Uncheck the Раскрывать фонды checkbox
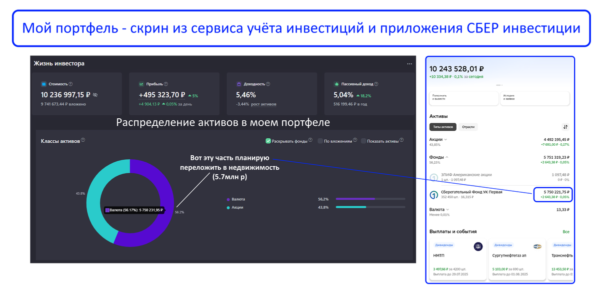 coord(268,141)
